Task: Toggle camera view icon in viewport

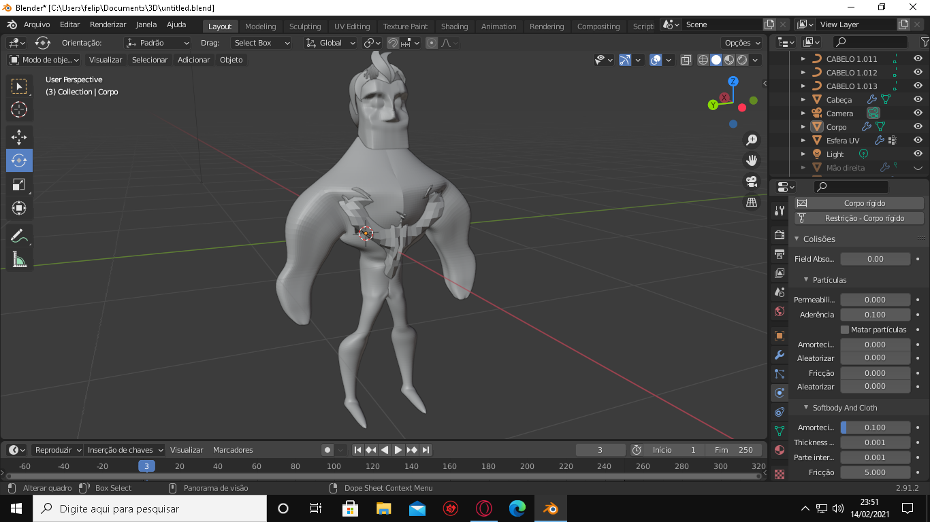Action: [x=752, y=181]
